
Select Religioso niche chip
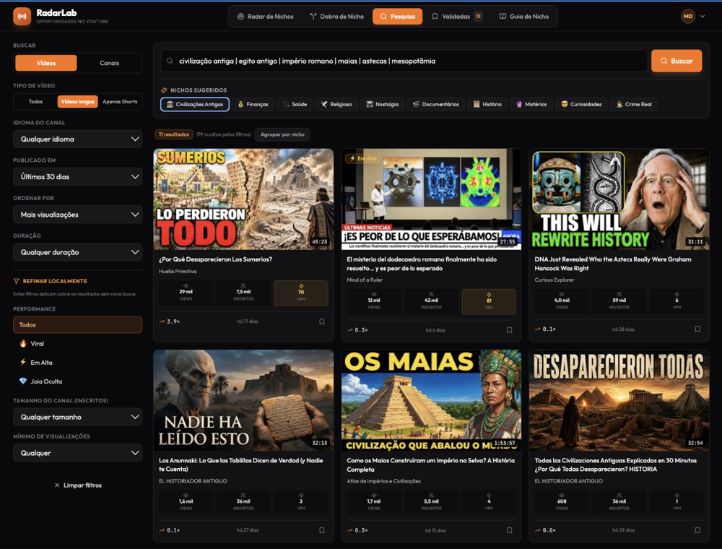tap(336, 104)
